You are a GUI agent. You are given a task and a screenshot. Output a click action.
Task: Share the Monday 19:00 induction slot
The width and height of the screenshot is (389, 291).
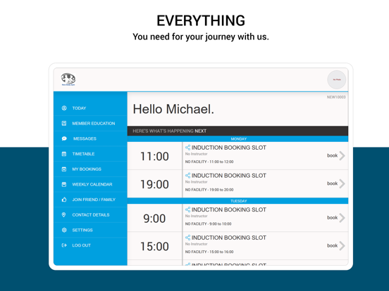[x=187, y=176]
